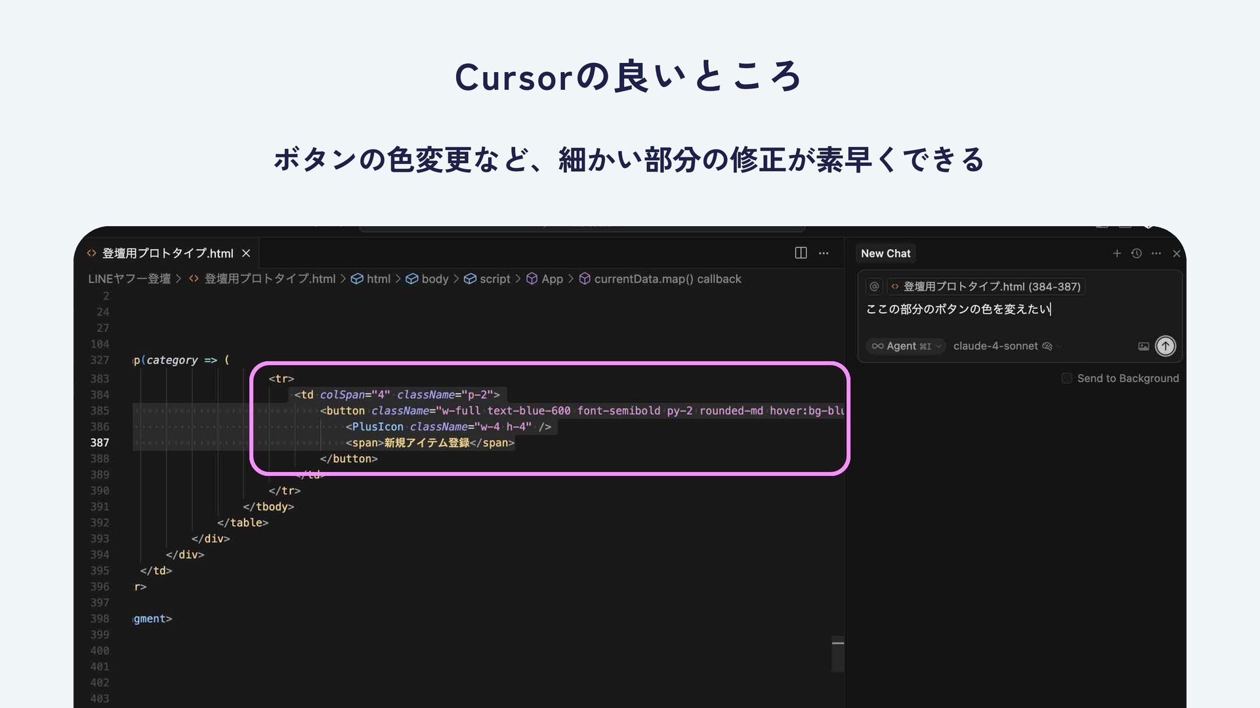Open editor more actions ellipsis
The height and width of the screenshot is (708, 1260).
click(x=824, y=253)
